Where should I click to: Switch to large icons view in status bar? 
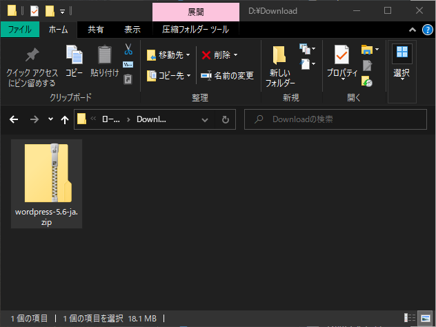(x=426, y=318)
